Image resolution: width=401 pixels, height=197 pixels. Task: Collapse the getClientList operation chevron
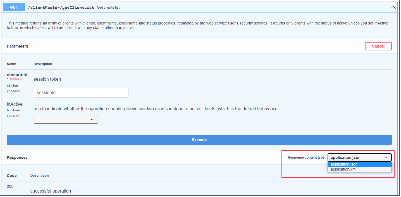(x=393, y=8)
